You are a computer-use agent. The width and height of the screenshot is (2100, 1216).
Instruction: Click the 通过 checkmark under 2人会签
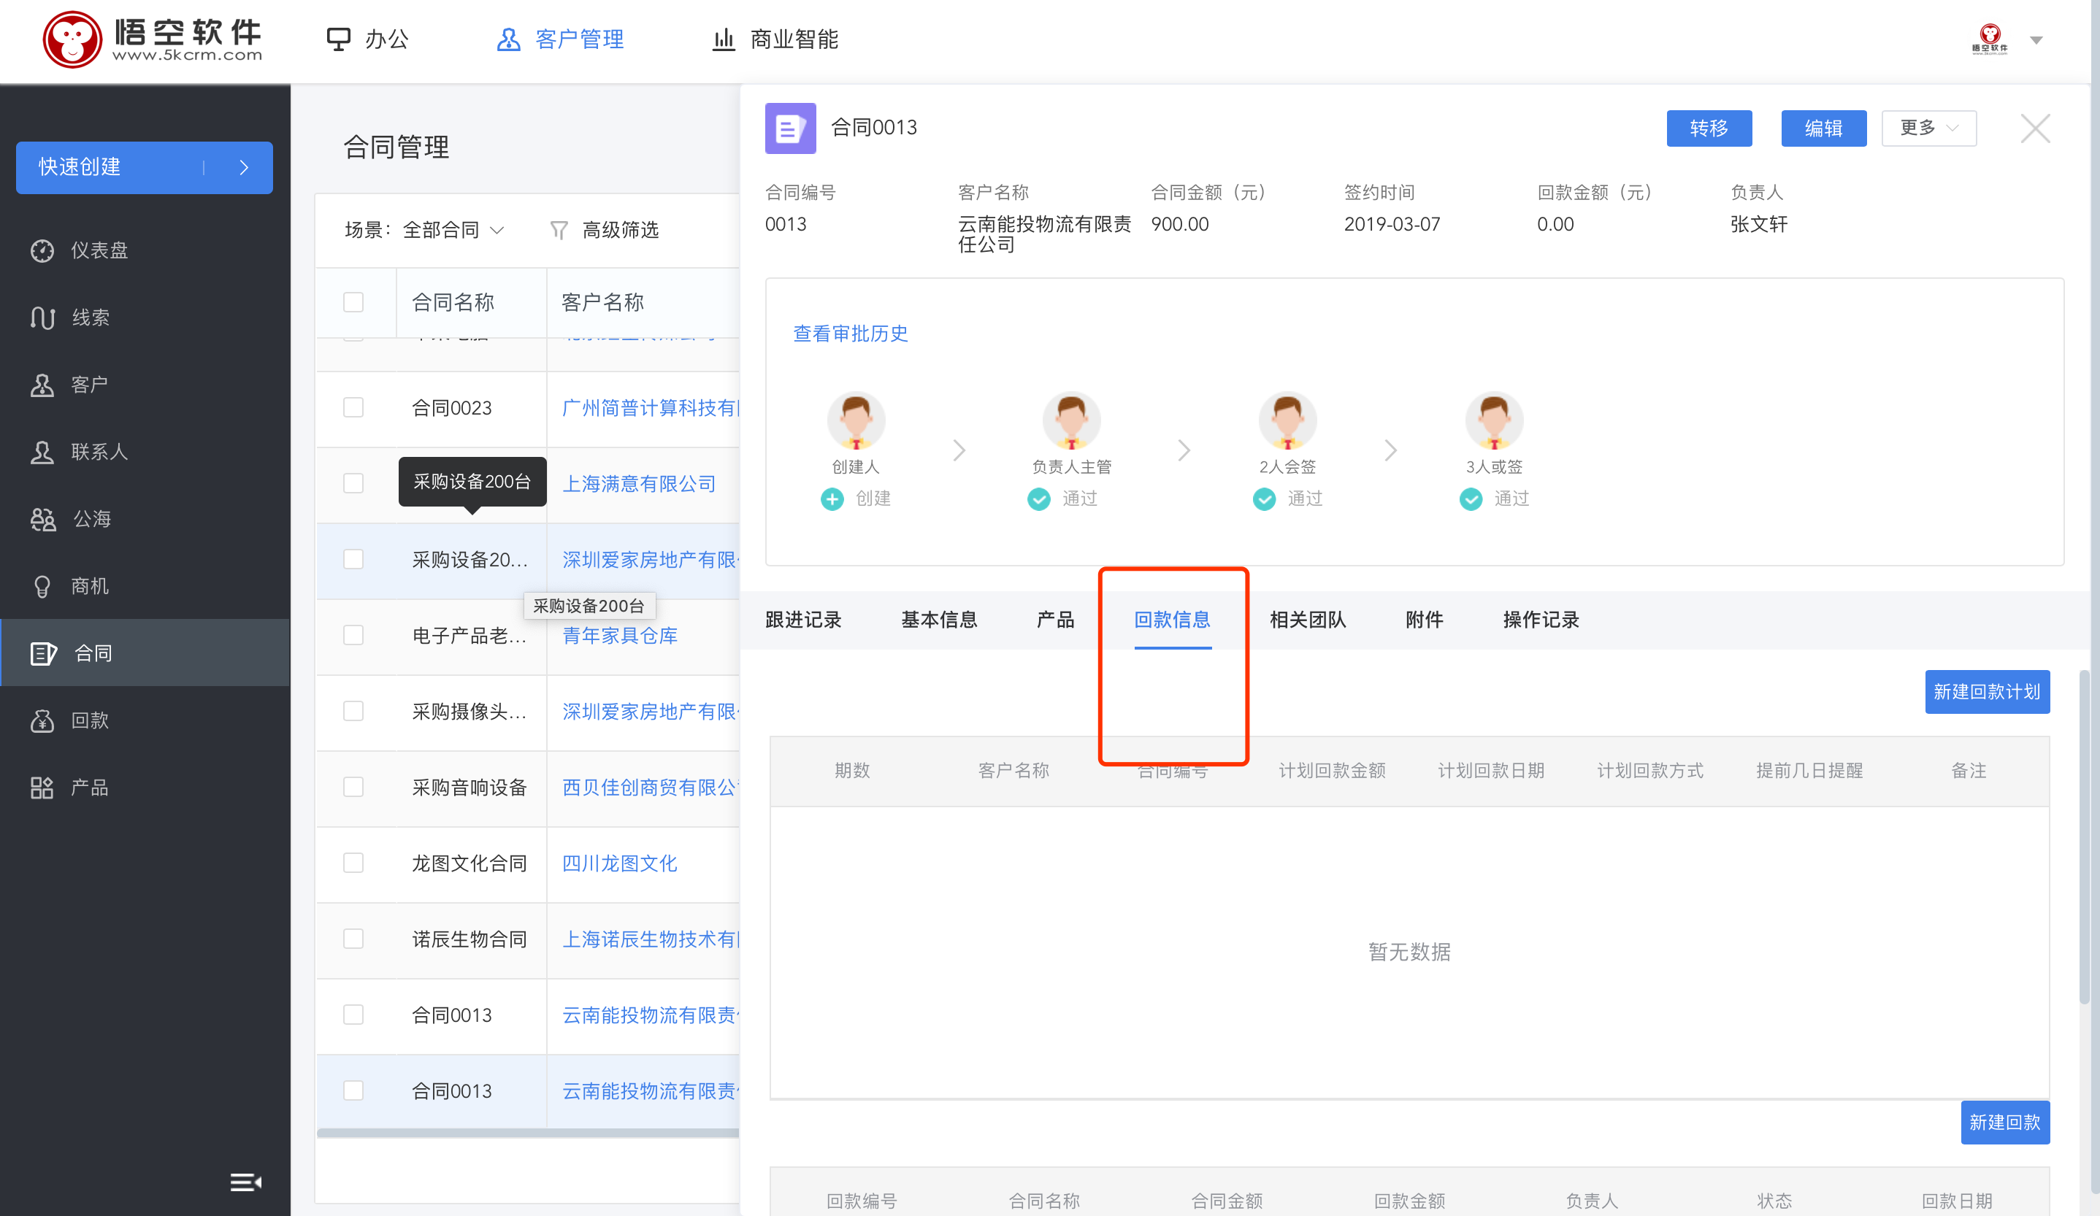pos(1264,499)
